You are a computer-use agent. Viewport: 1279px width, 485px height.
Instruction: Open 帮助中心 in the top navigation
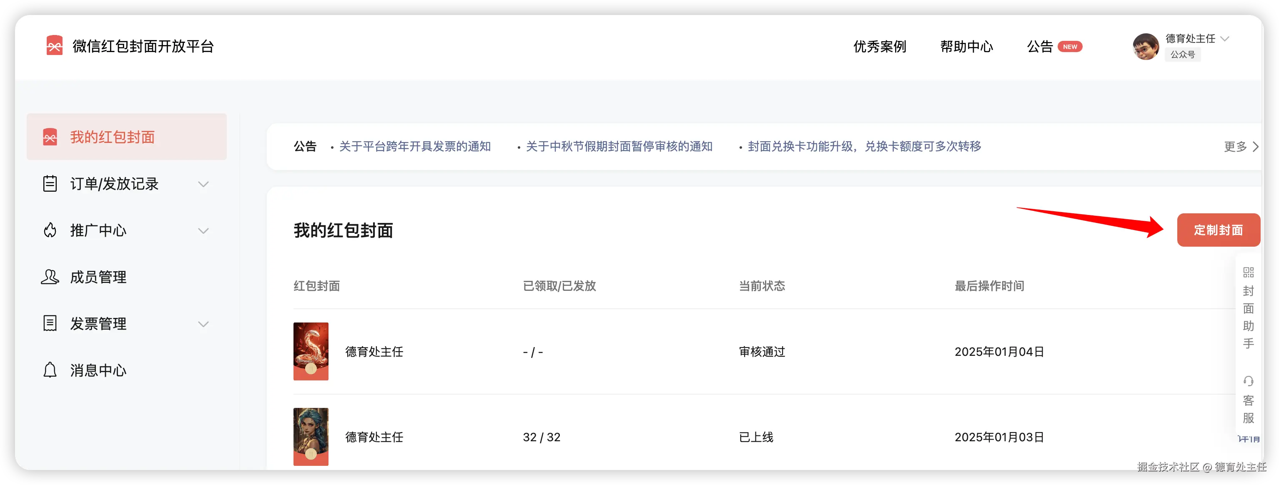point(966,47)
